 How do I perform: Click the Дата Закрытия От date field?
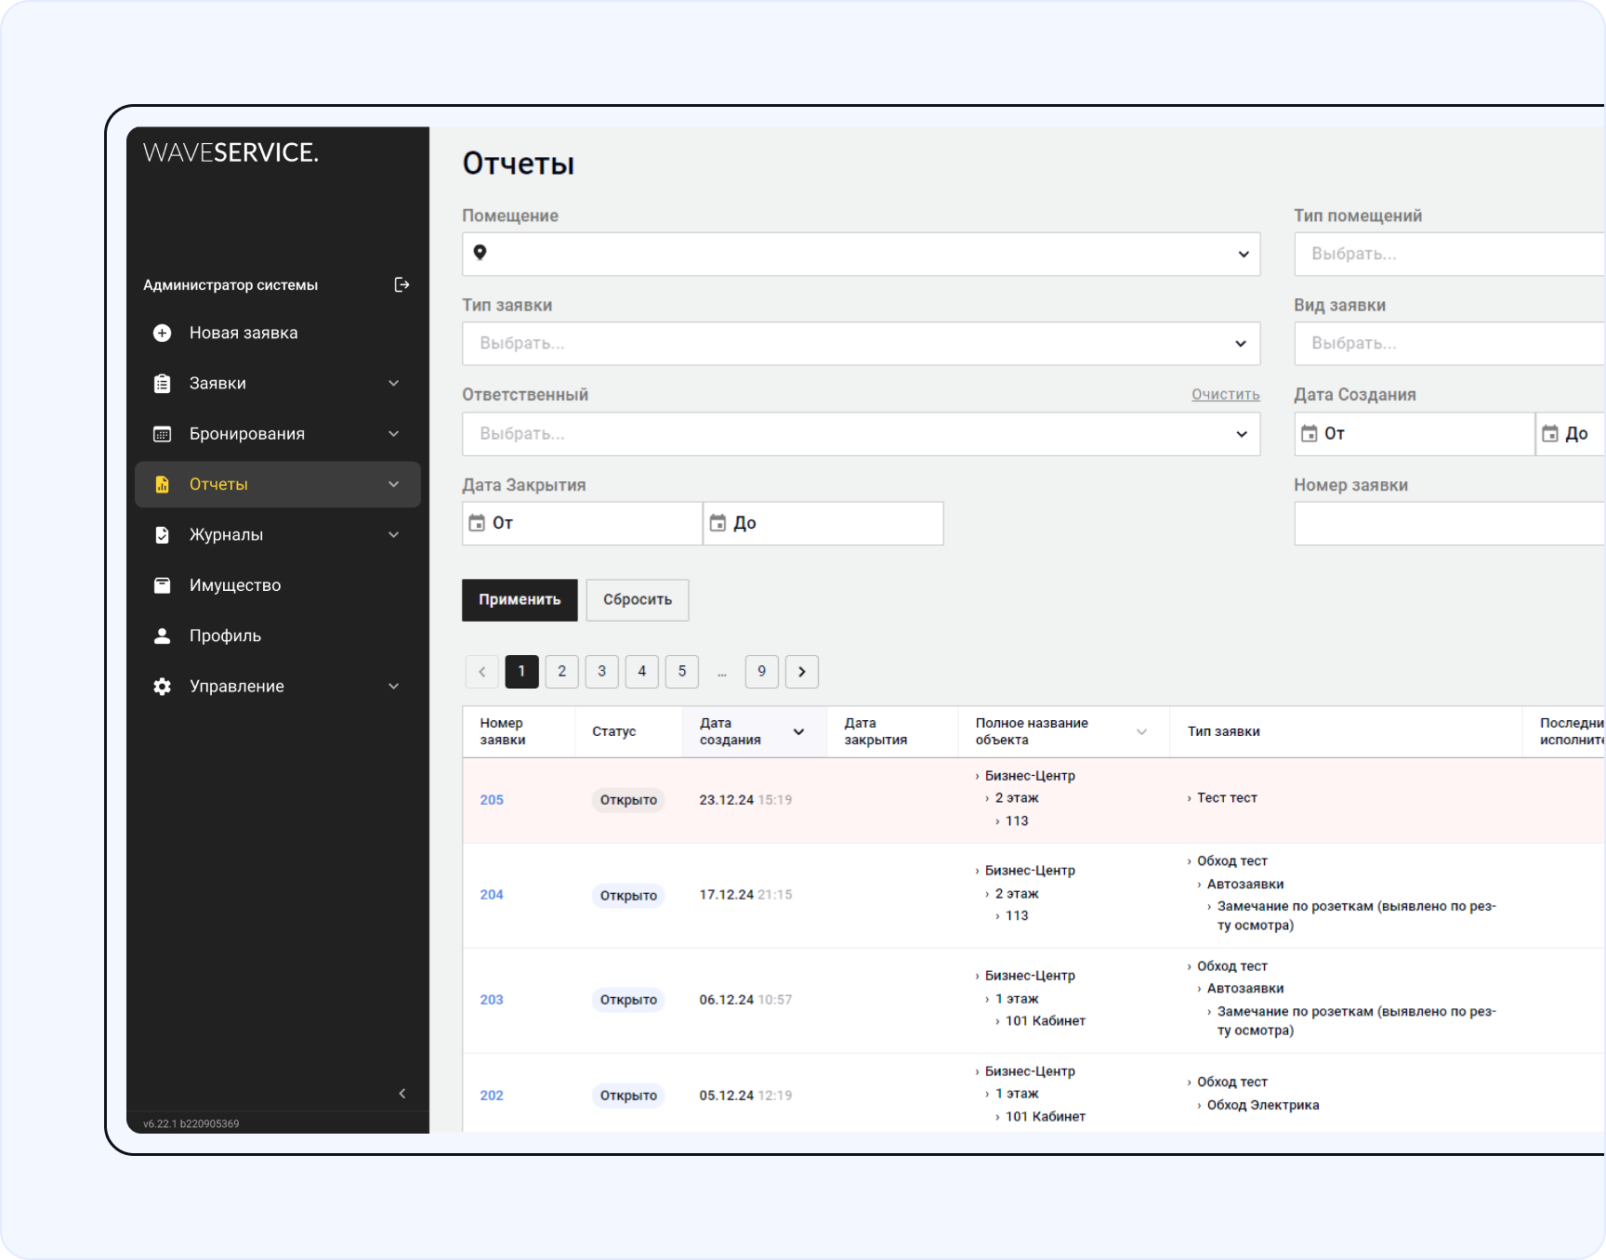click(583, 523)
